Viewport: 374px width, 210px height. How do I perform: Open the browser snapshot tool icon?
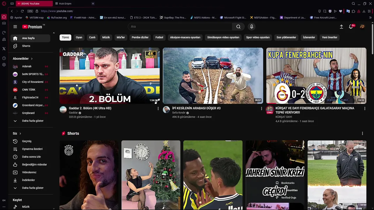coord(325,11)
